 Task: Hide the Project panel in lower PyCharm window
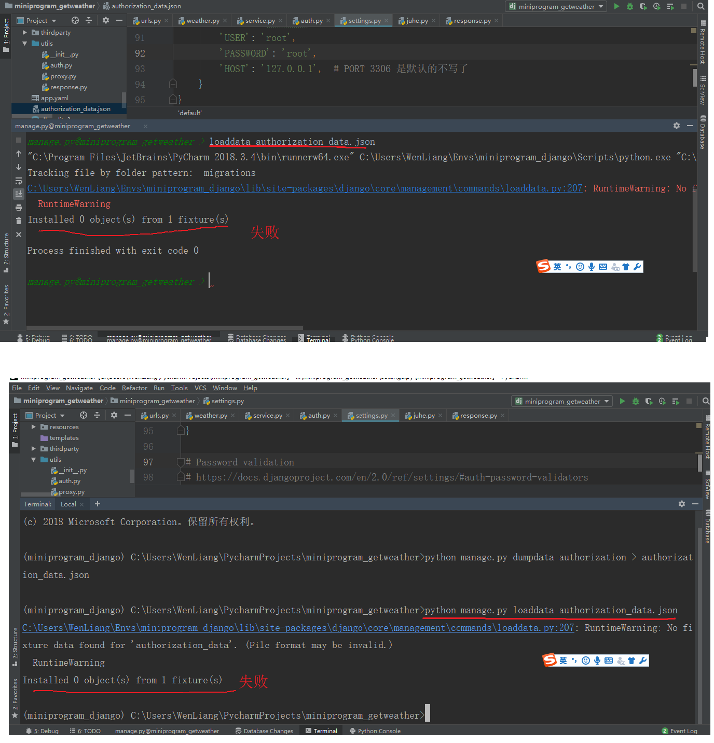pyautogui.click(x=128, y=415)
